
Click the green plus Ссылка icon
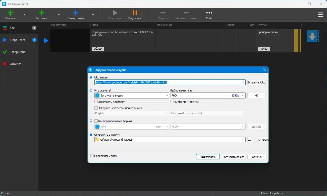coord(10,13)
